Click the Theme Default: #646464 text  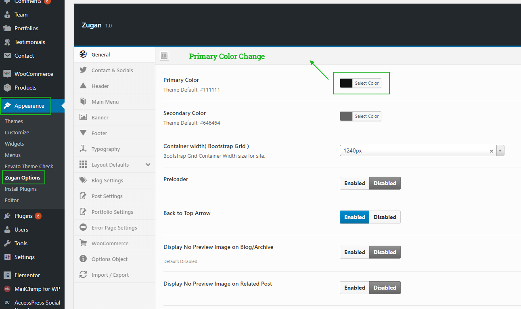[192, 123]
